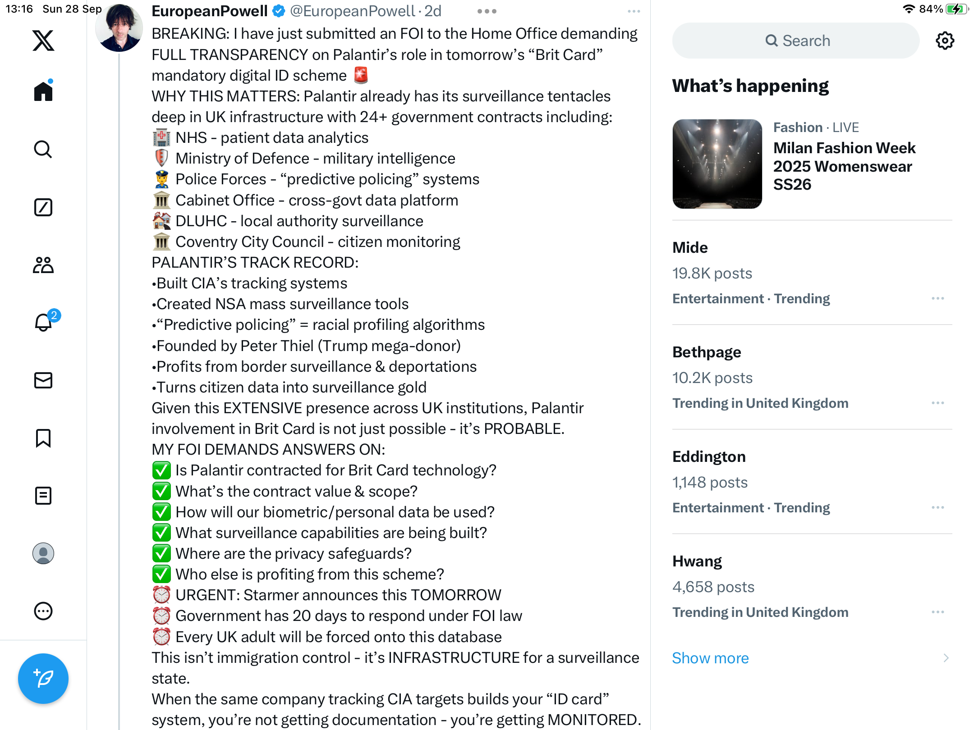Screen dimensions: 974x730
Task: Open Explore search icon in sidebar
Action: 43,149
